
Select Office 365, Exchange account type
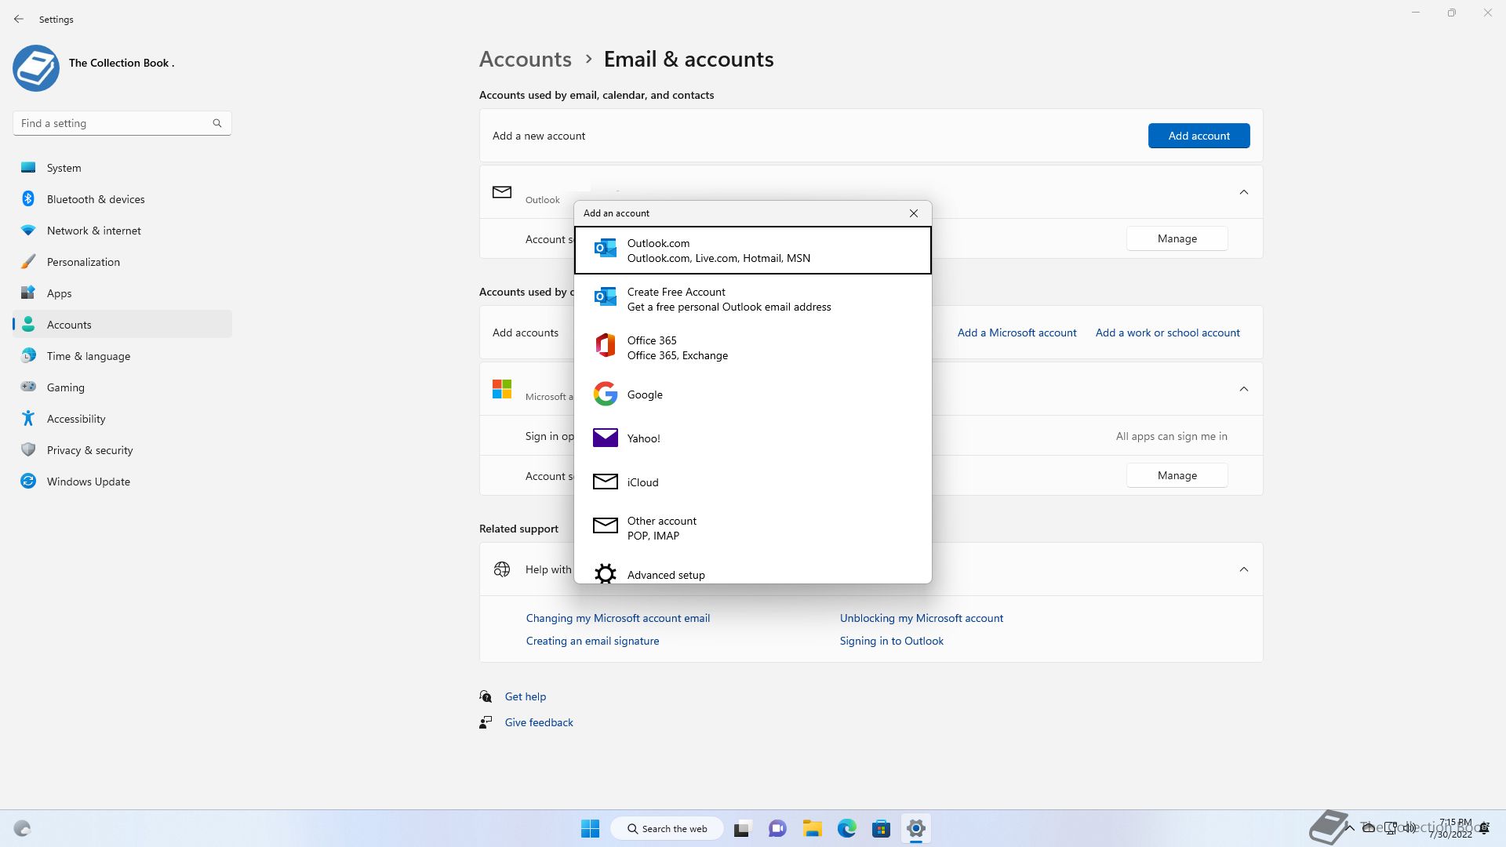point(753,347)
